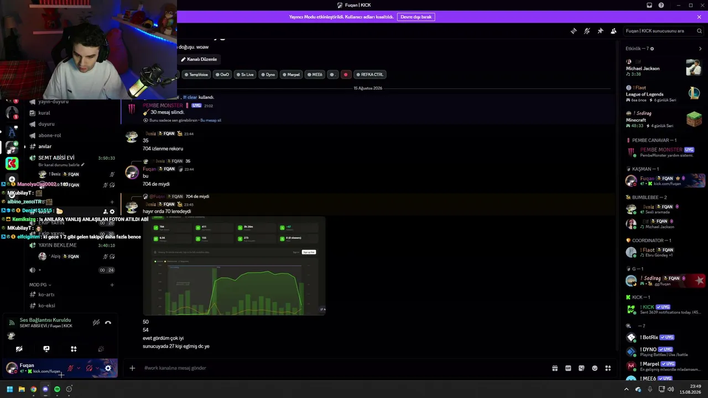This screenshot has width=708, height=398.
Task: Attach a file with the plus button
Action: click(132, 368)
